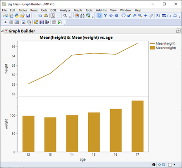This screenshot has height=168, width=182.
Task: Click the Save floppy disk icon
Action: (x=28, y=16)
